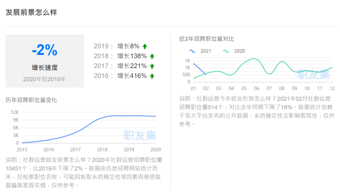Click the green up arrow beside 2018 增长138%

(152, 56)
